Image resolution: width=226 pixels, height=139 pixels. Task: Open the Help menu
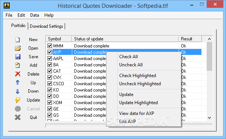click(49, 15)
